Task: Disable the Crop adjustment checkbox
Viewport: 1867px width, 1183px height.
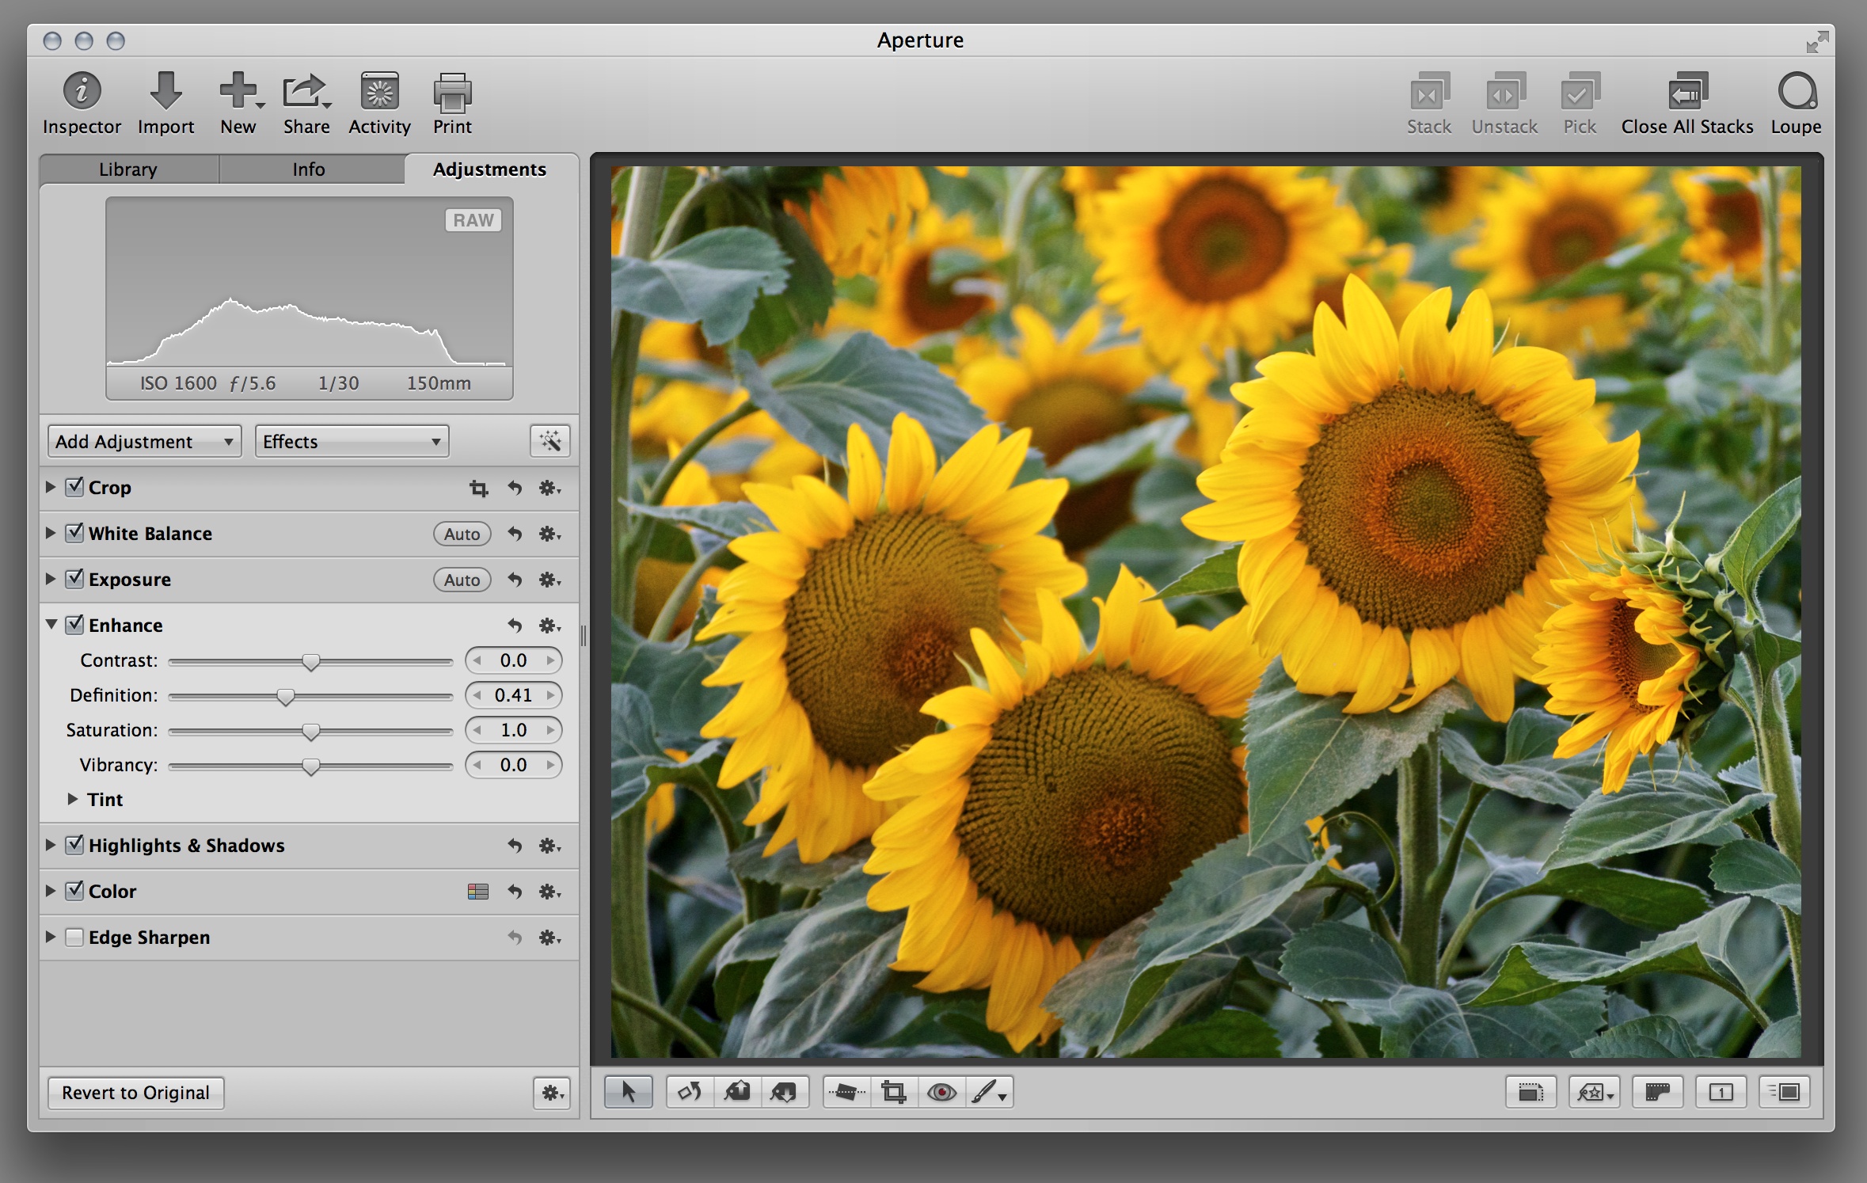Action: pos(74,487)
